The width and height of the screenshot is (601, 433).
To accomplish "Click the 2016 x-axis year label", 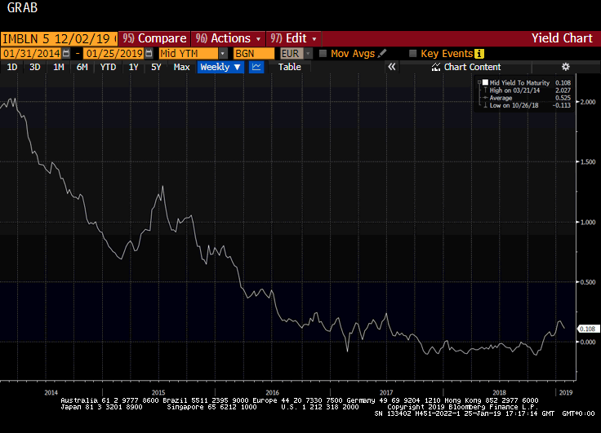I will click(x=273, y=392).
